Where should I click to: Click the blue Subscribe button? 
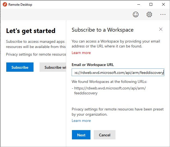(x=20, y=67)
